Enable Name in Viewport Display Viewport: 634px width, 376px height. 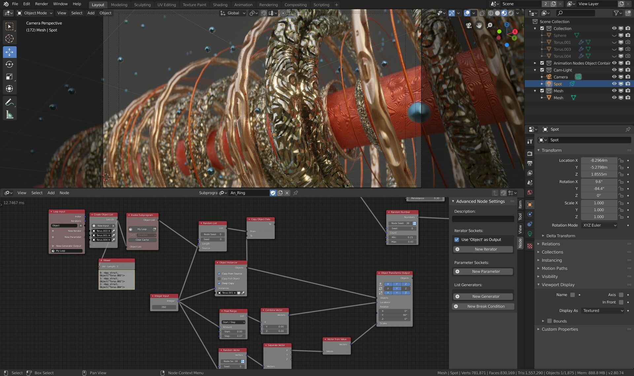(x=573, y=295)
